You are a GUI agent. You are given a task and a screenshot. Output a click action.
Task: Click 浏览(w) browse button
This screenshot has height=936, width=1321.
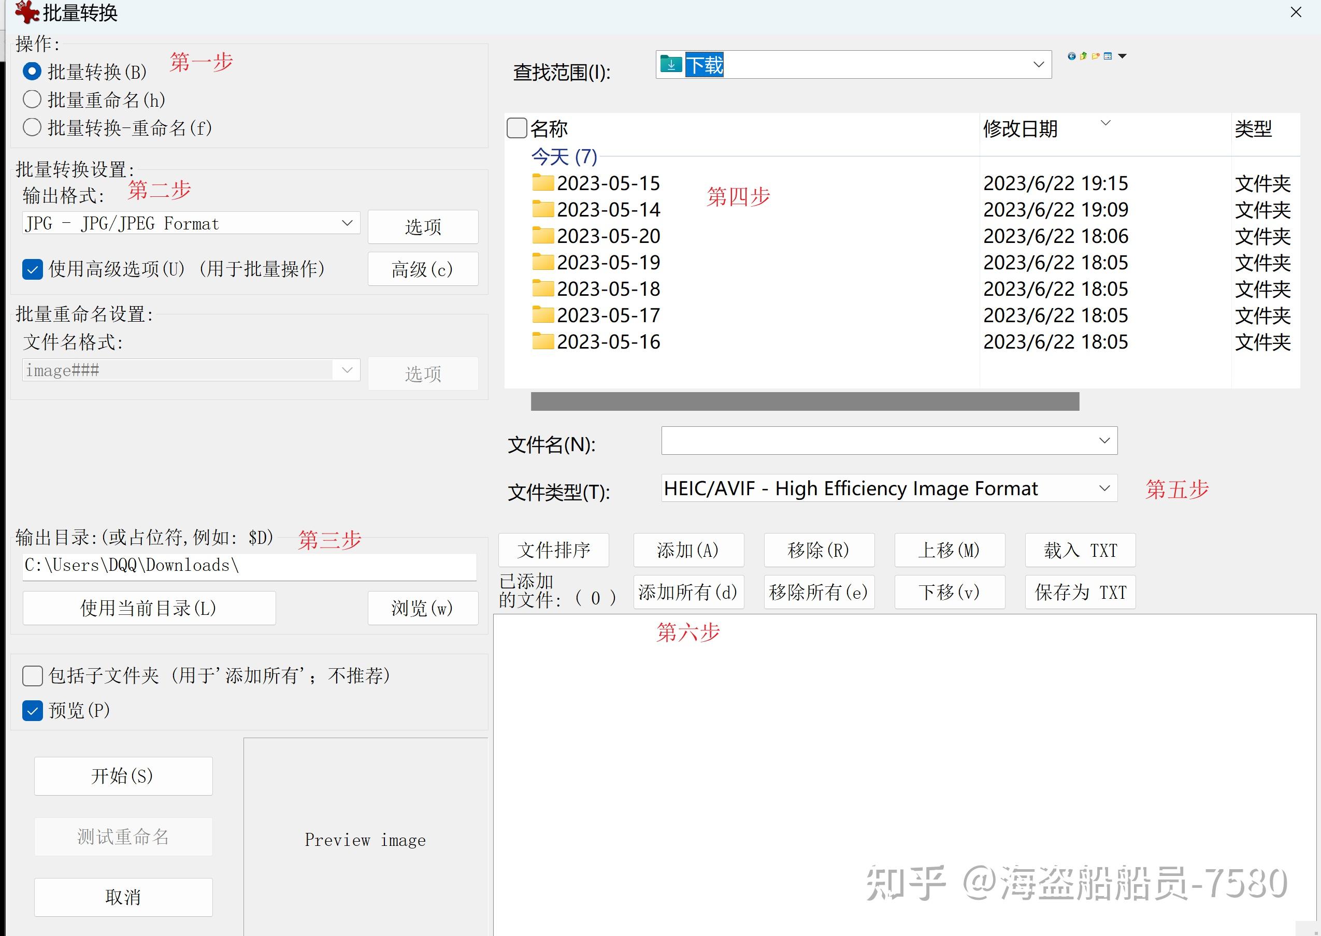click(423, 608)
